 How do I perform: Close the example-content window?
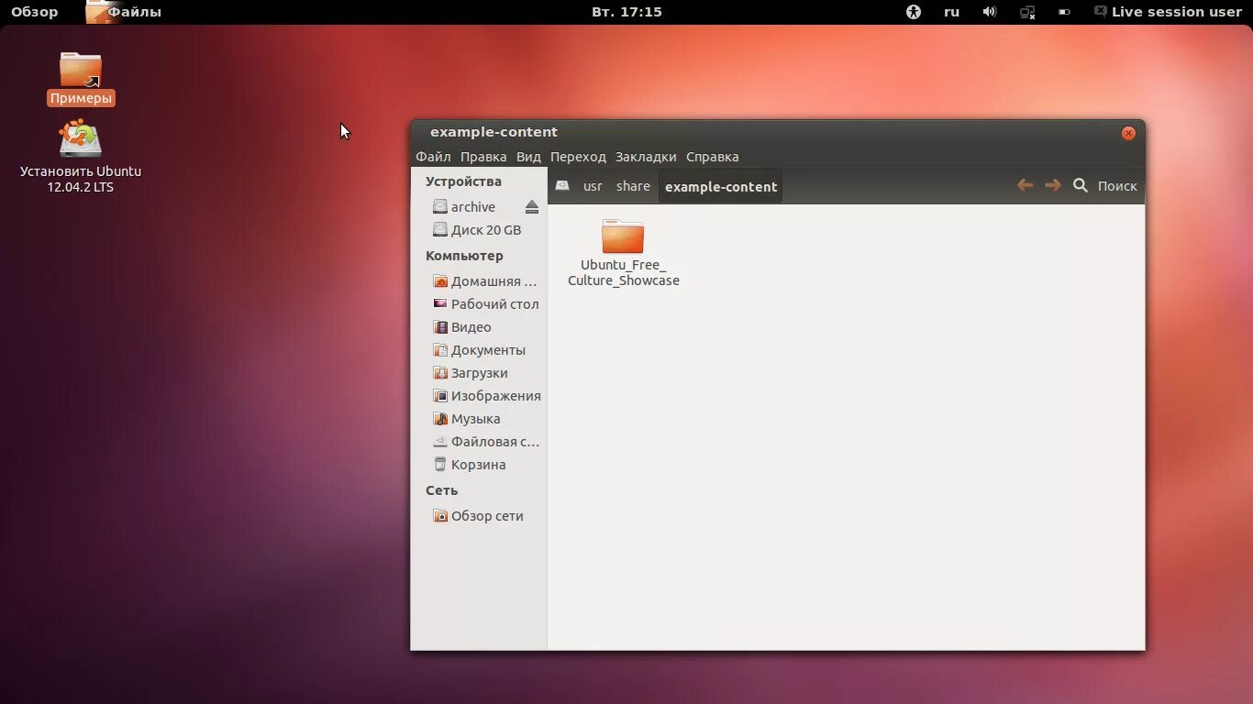(x=1128, y=133)
